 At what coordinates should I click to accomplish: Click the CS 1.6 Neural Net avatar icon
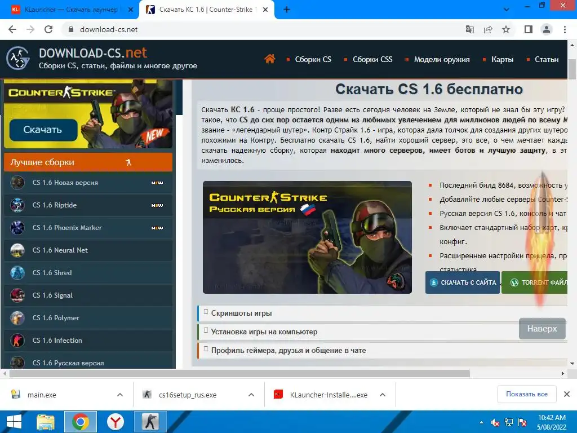(17, 250)
